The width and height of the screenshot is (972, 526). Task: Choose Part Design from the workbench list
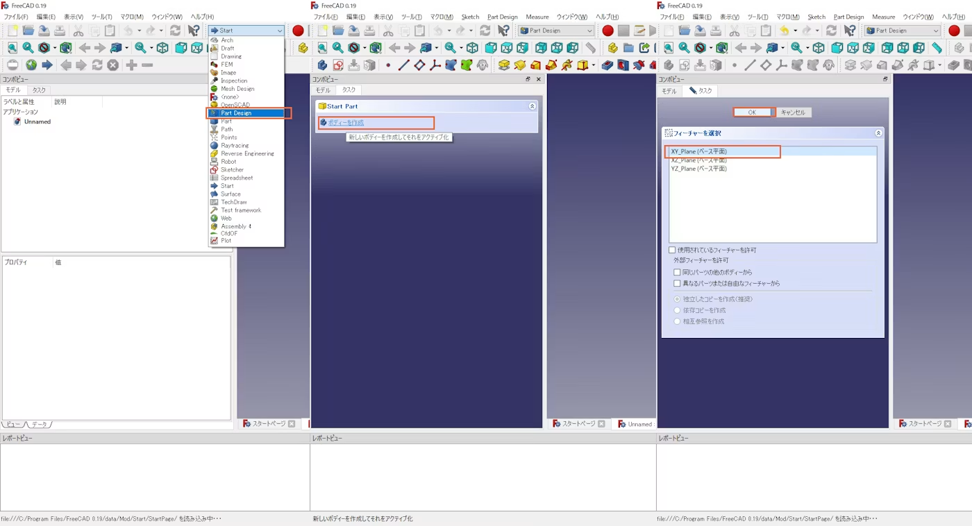[x=246, y=113]
